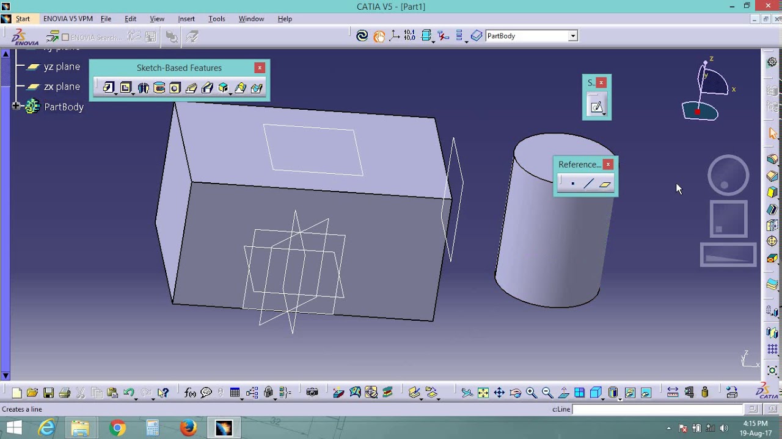Click the Zoom In magnifier
This screenshot has width=782, height=439.
[531, 393]
